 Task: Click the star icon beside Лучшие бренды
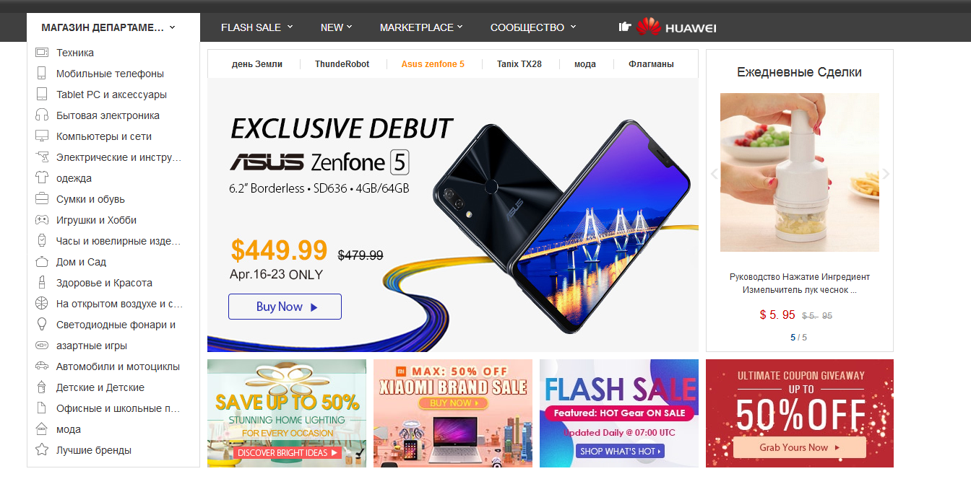42,450
